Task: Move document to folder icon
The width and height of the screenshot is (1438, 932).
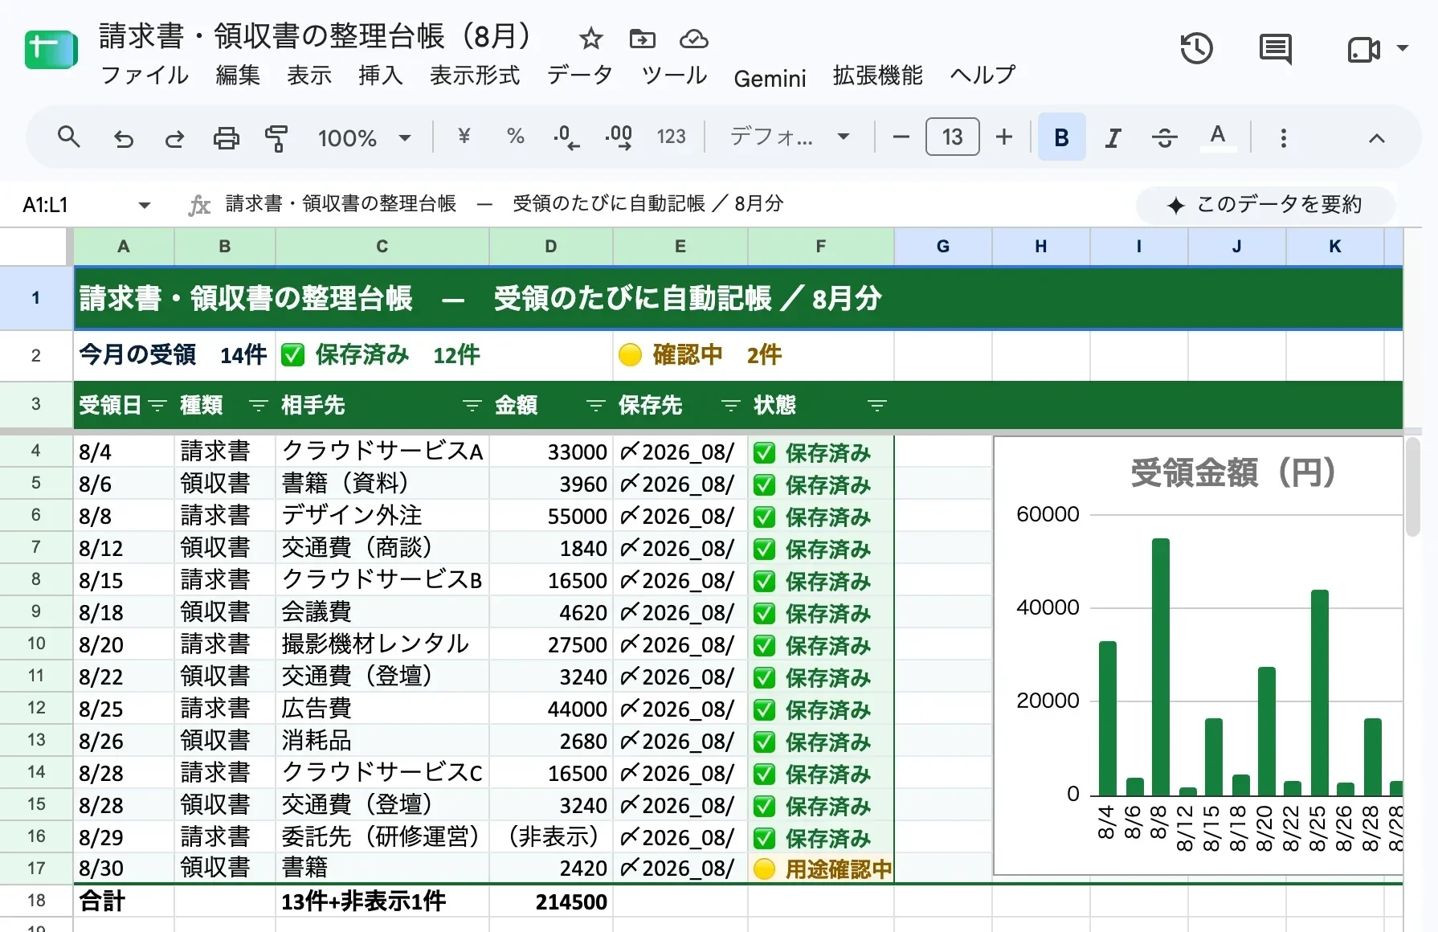Action: tap(642, 39)
